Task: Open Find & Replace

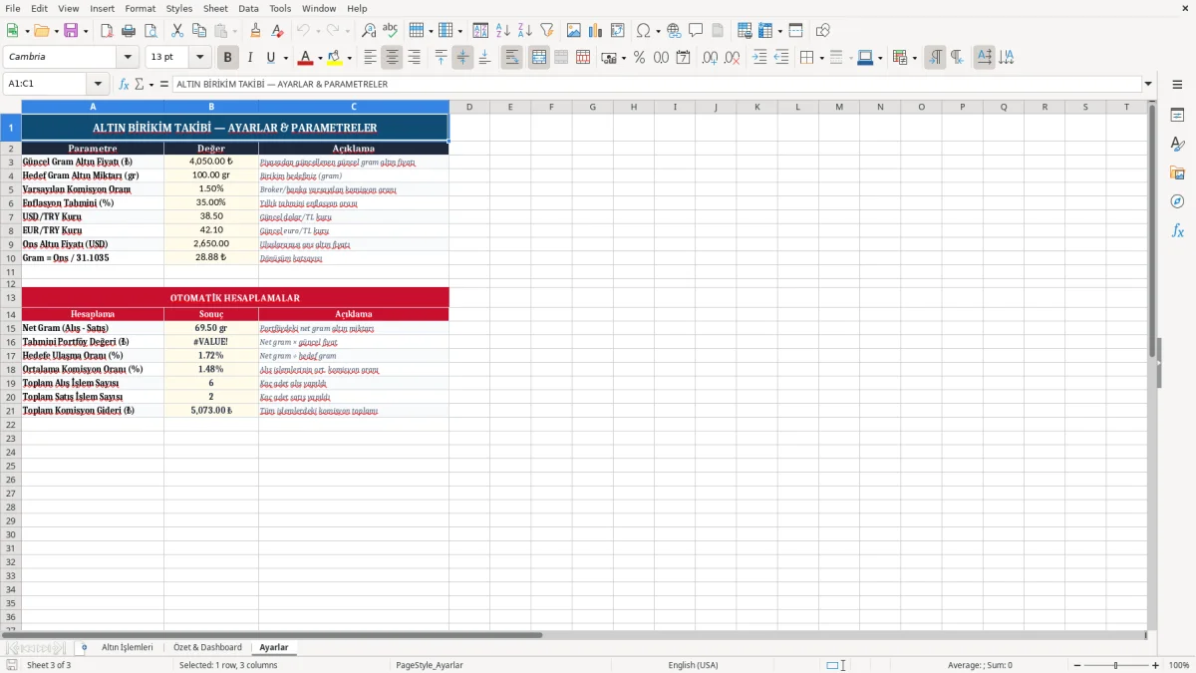Action: 369,31
